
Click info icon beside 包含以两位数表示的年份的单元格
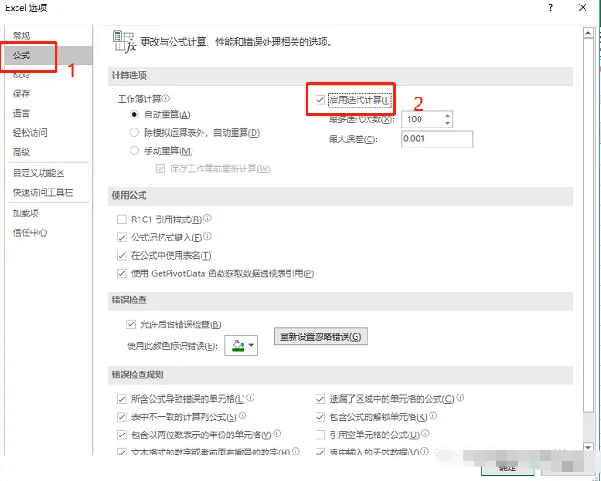(x=276, y=433)
